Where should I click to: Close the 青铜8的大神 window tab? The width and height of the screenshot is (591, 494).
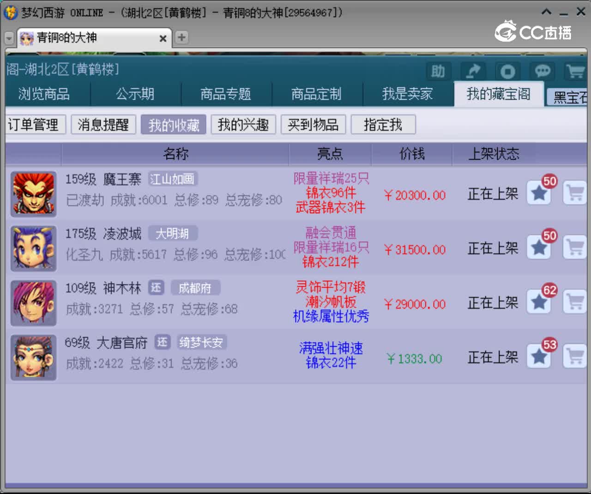pyautogui.click(x=163, y=39)
